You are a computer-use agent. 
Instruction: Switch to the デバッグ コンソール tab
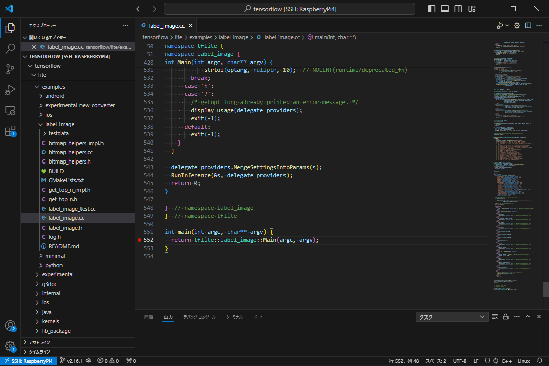[199, 317]
